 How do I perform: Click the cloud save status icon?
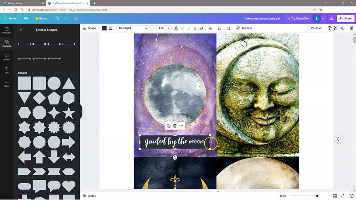click(76, 18)
